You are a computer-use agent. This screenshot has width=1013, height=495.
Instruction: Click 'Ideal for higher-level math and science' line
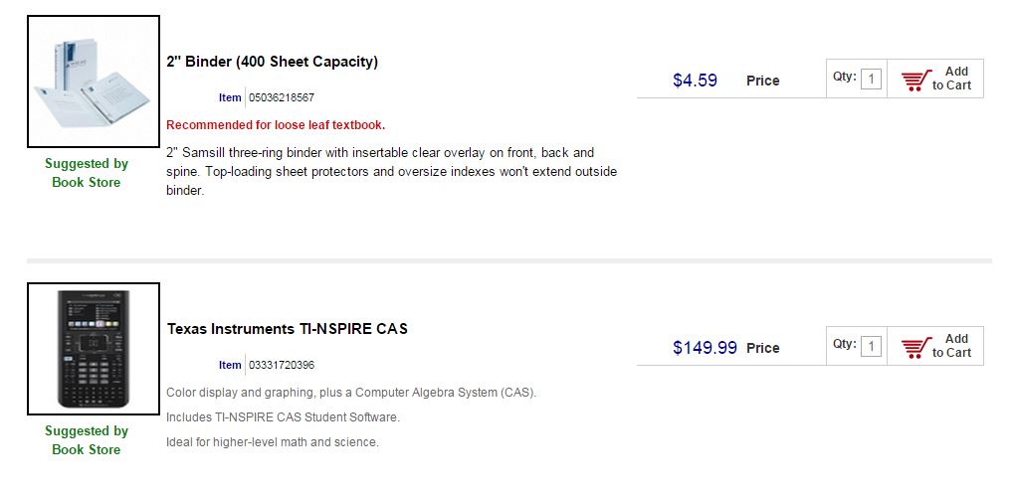tap(273, 442)
